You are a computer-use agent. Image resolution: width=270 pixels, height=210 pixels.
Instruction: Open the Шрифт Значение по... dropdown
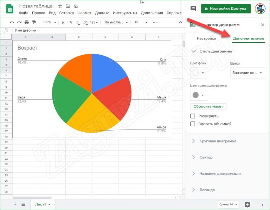[247, 73]
